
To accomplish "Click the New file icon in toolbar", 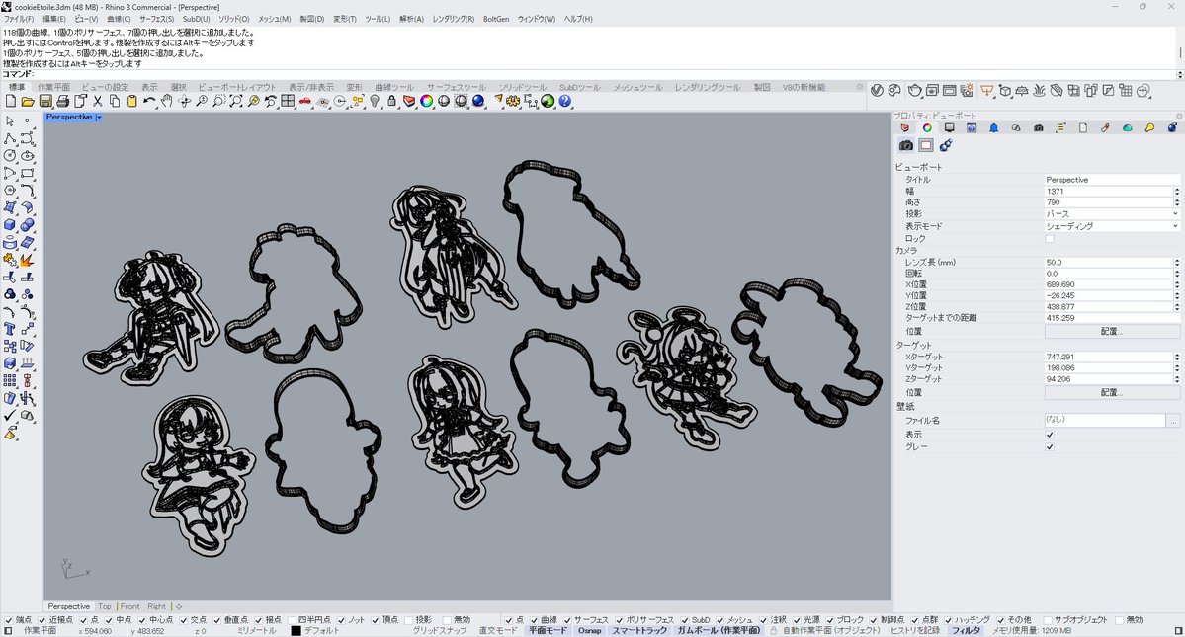I will coord(11,101).
